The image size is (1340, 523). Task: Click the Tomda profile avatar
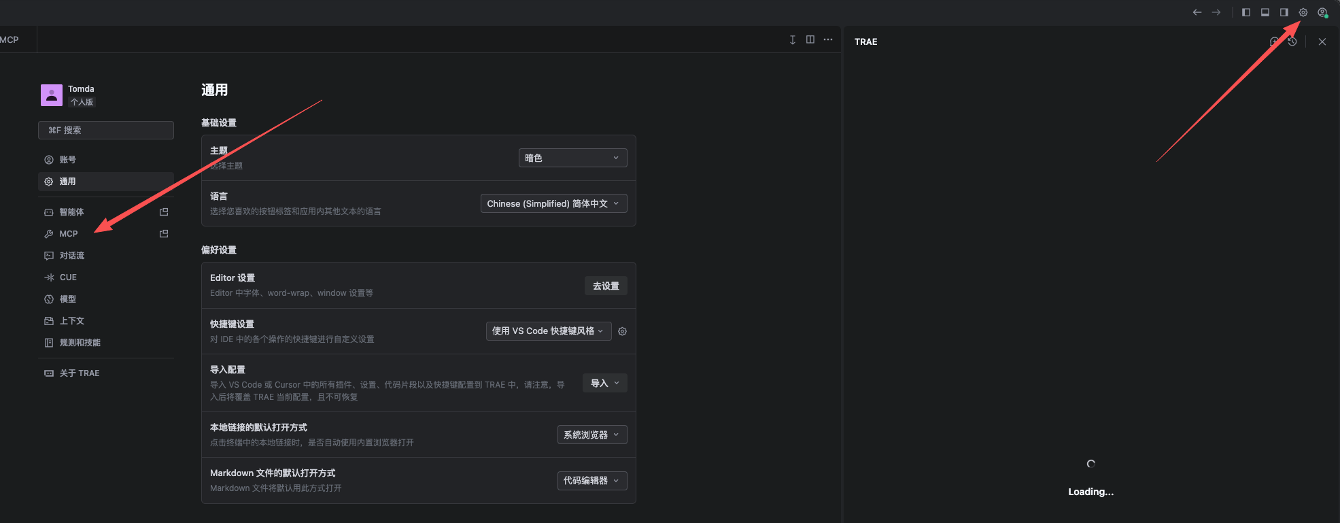pos(52,95)
